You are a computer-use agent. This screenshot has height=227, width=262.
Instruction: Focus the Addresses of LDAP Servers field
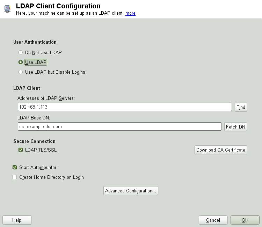click(125, 107)
